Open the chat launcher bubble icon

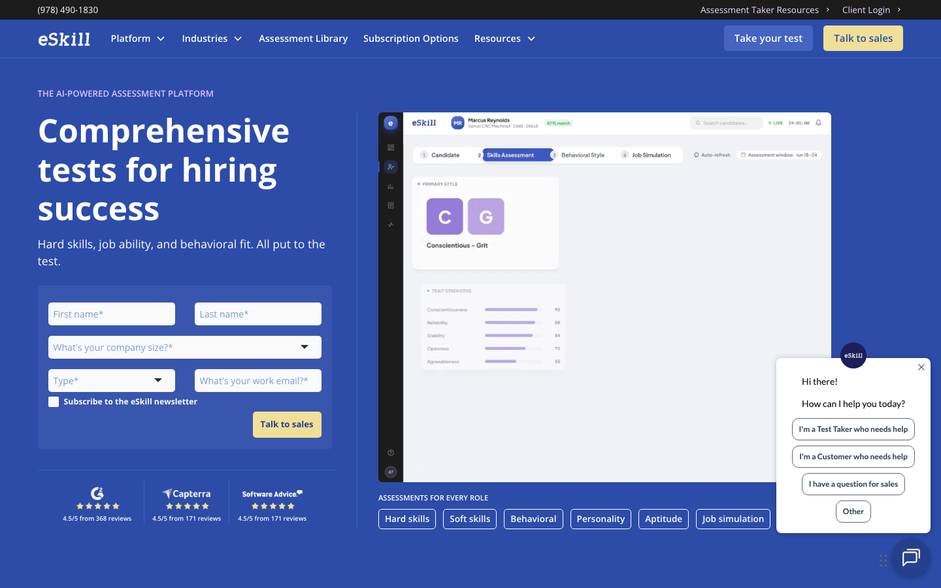coord(911,558)
